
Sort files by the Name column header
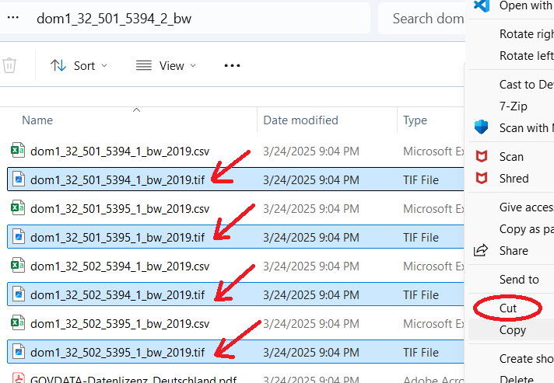pos(37,120)
